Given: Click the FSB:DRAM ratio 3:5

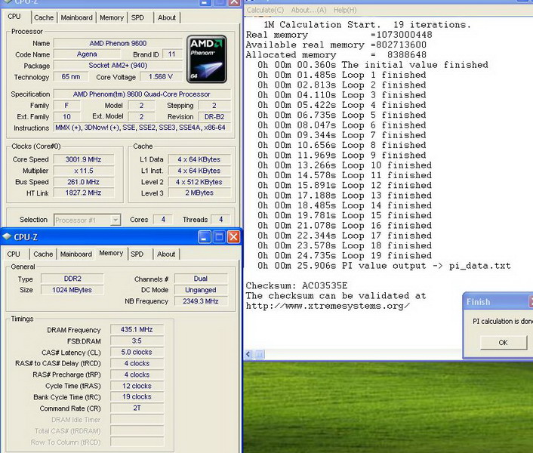Looking at the screenshot, I should (137, 341).
